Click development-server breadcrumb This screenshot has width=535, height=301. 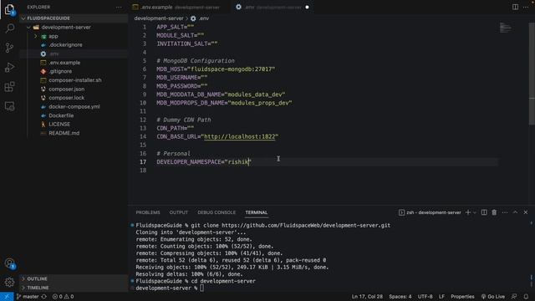pyautogui.click(x=159, y=18)
